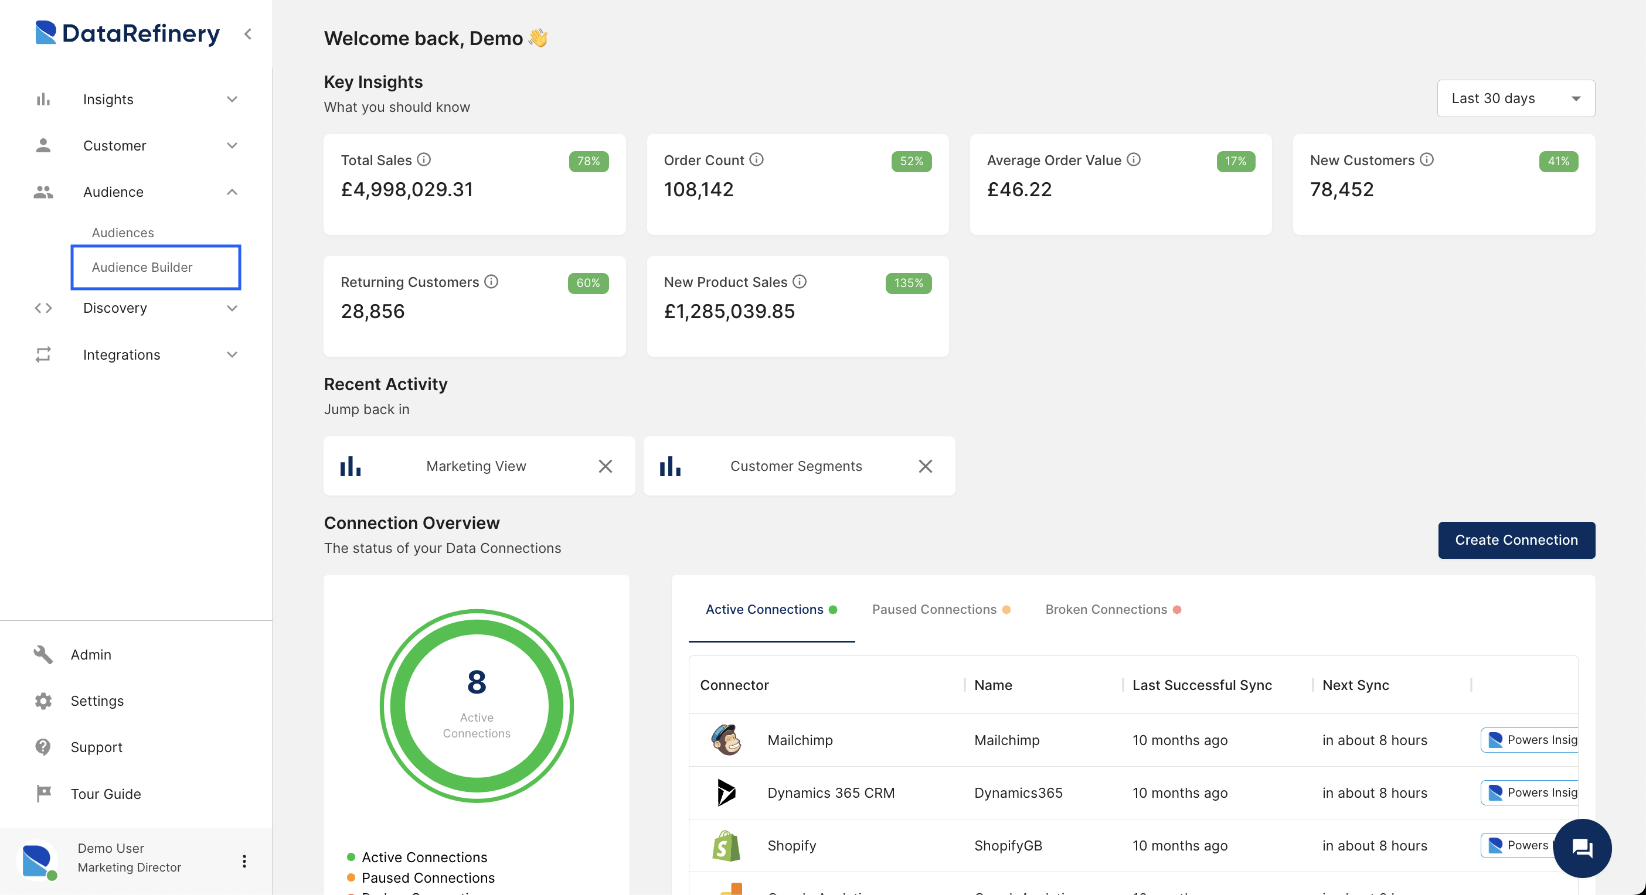The height and width of the screenshot is (895, 1646).
Task: Open the chat widget button
Action: click(x=1582, y=848)
